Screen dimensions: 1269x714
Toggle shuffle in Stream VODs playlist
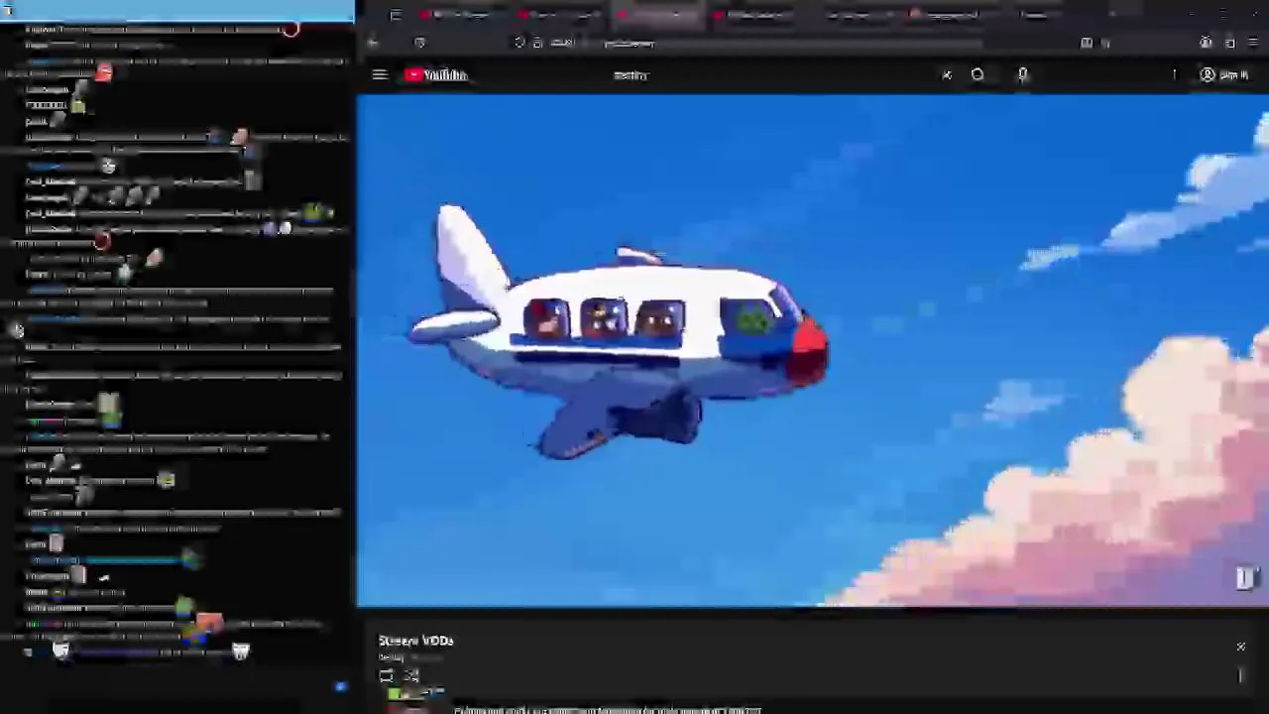411,675
